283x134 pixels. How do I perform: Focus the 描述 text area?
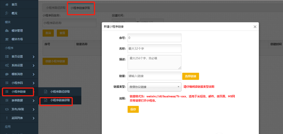[154, 62]
